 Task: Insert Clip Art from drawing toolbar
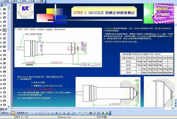[x=64, y=113]
